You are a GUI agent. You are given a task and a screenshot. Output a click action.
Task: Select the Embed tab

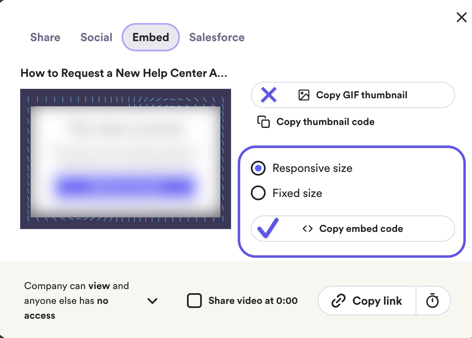tap(151, 37)
